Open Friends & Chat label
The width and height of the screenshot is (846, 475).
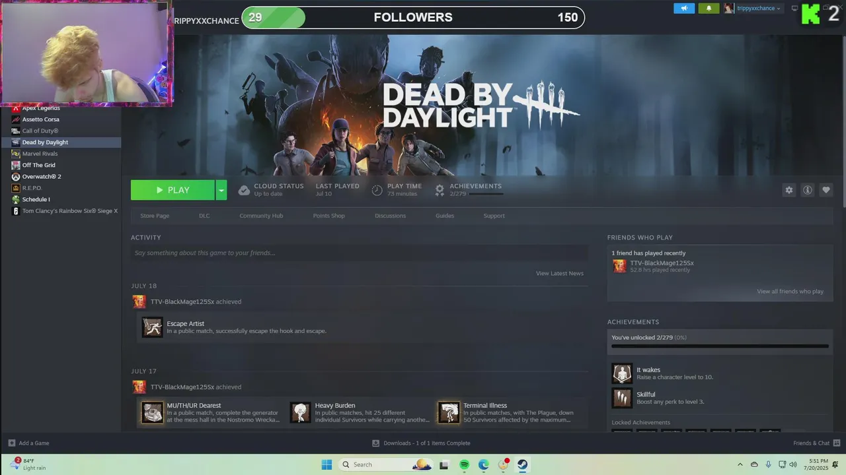coord(811,443)
